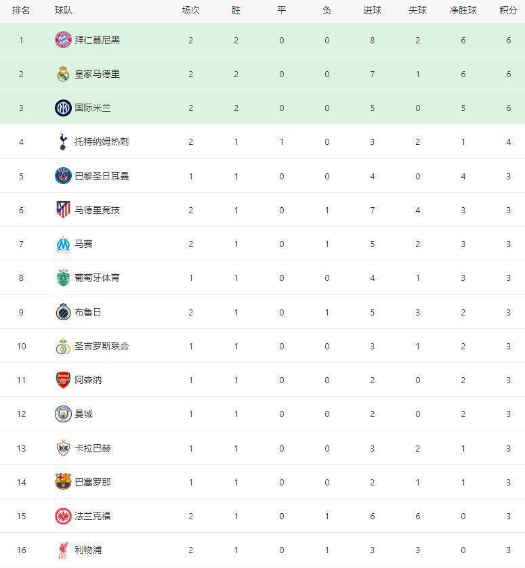Click the Arsenal red crest
Image resolution: width=525 pixels, height=568 pixels.
(63, 380)
